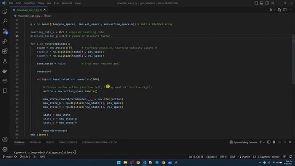Viewport: 295px width, 166px height.
Task: Open the Testing flask view
Action: [x=5, y=61]
